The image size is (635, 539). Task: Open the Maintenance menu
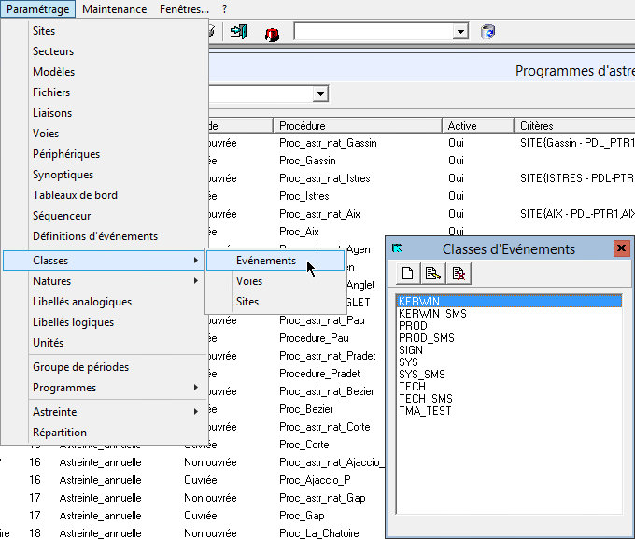[114, 8]
